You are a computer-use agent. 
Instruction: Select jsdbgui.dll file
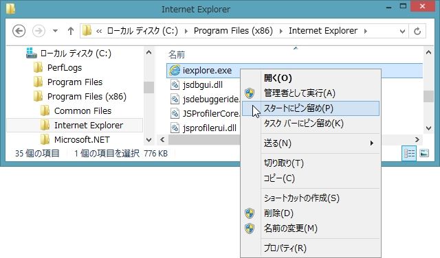point(203,84)
